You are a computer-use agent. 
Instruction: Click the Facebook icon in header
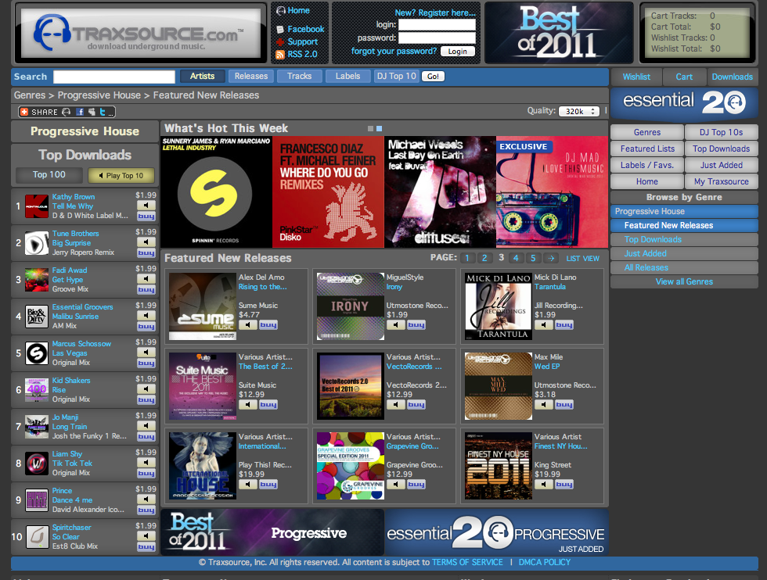click(x=280, y=30)
